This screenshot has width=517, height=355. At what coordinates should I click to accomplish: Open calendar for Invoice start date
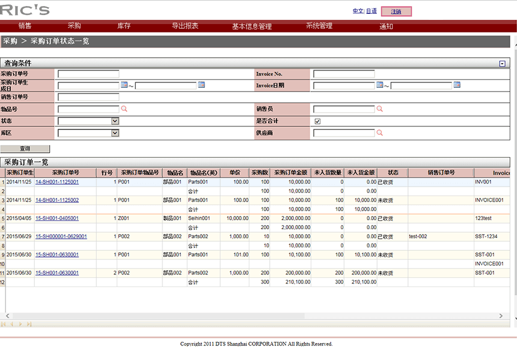tap(379, 85)
